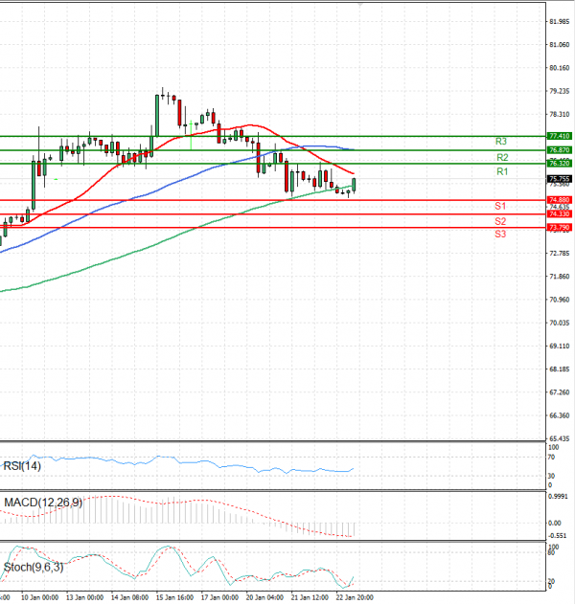Select the 74.330 price tag
Screen dimensions: 575x604
[x=560, y=213]
